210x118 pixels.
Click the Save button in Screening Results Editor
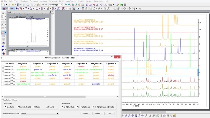click(109, 114)
